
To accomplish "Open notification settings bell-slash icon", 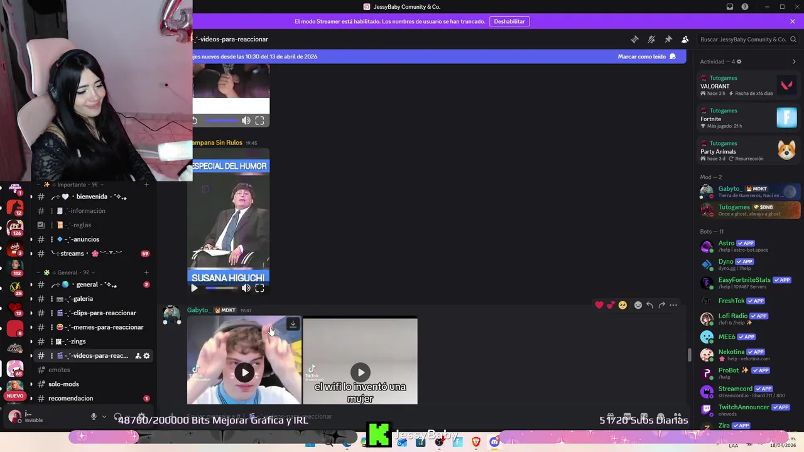I will pyautogui.click(x=651, y=39).
